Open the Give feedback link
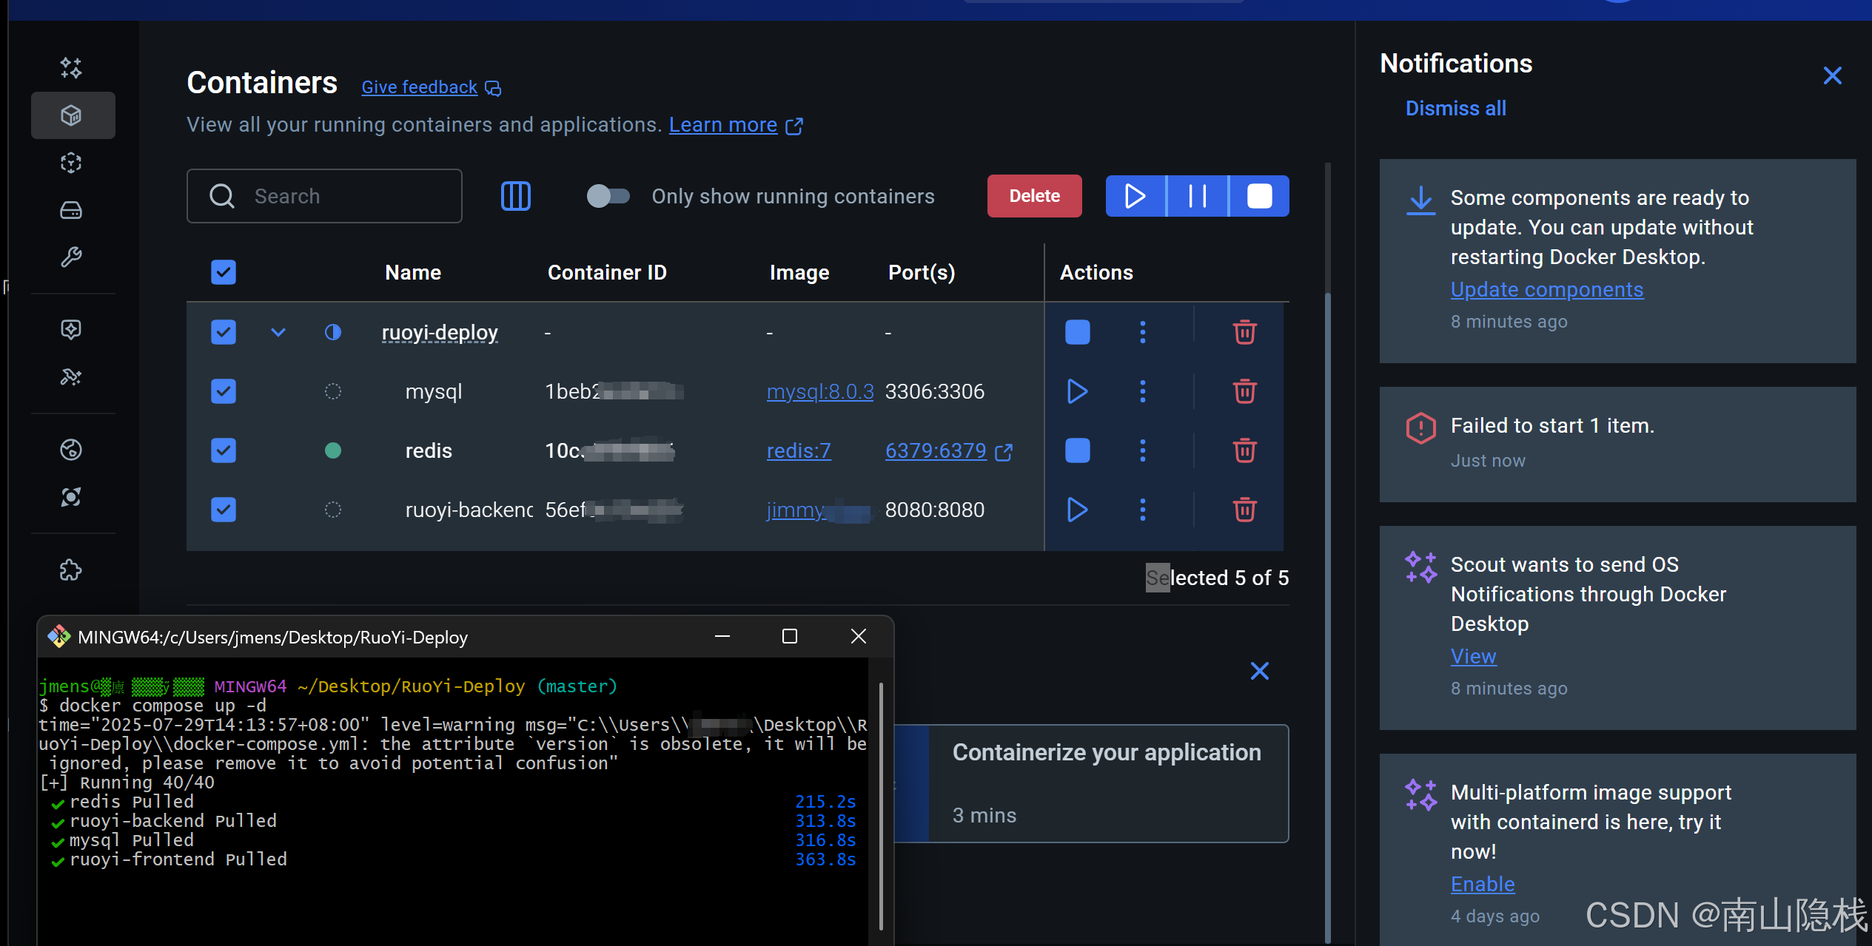 click(x=419, y=87)
